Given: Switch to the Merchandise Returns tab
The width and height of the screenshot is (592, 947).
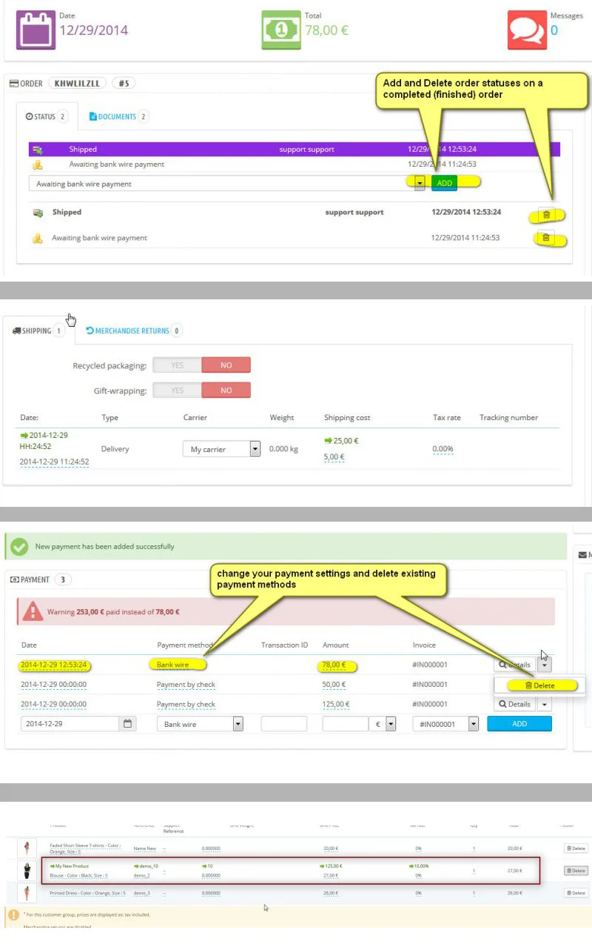Looking at the screenshot, I should [x=134, y=330].
